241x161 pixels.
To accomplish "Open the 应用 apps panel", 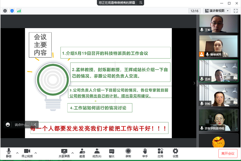I will pyautogui.click(x=160, y=153).
